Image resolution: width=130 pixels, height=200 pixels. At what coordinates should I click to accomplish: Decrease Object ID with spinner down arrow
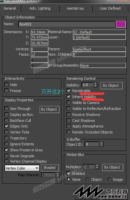(101, 145)
